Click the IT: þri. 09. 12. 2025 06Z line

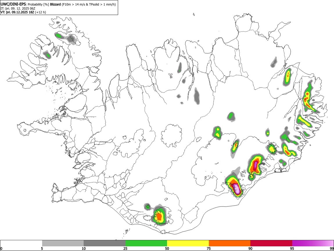click(x=18, y=8)
